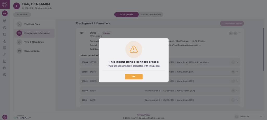The width and height of the screenshot is (267, 120).
Task: Click the plus icon on period 1190
Action: coord(231,33)
